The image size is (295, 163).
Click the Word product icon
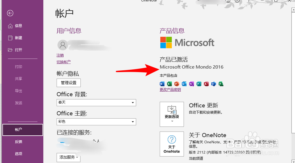[162, 84]
